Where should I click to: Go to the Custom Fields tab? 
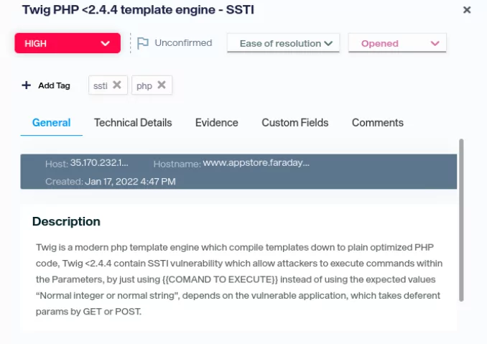294,123
